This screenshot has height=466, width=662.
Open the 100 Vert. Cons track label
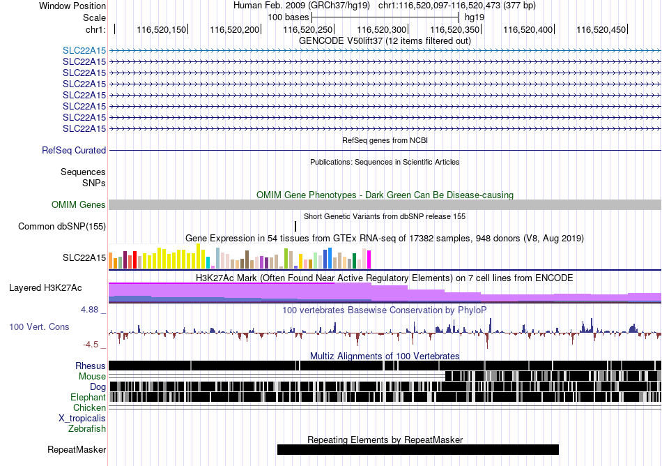click(39, 326)
